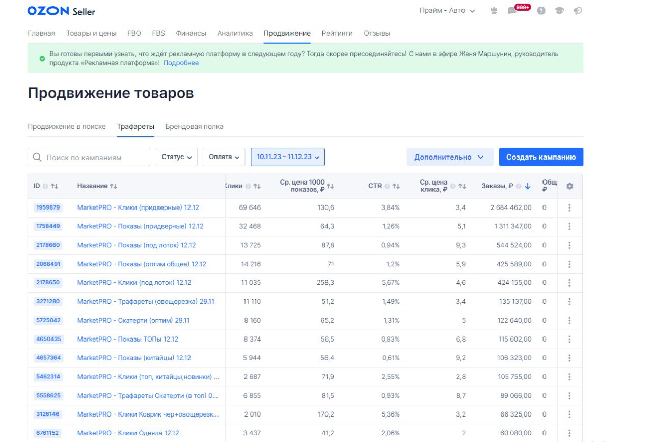This screenshot has height=442, width=652.
Task: Click the megaphone announcements icon
Action: click(x=578, y=11)
